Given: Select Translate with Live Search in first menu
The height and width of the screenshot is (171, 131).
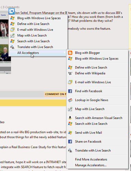Looking at the screenshot, I should tap(38, 47).
